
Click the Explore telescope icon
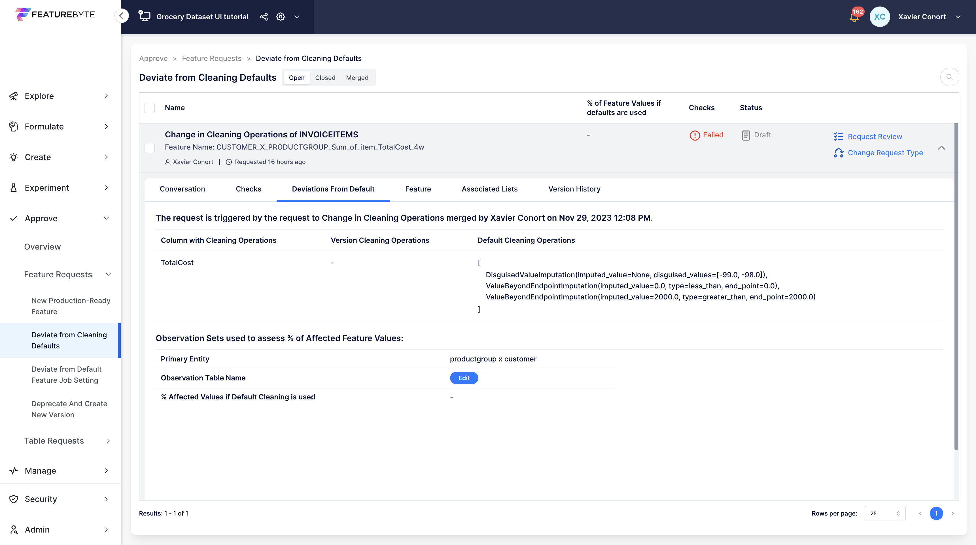point(14,96)
